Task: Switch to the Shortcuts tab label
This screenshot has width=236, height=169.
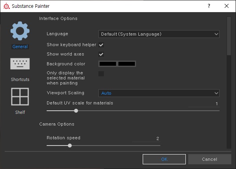Action: click(20, 79)
